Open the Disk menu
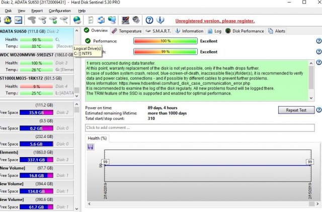The image size is (322, 212). click(8, 11)
